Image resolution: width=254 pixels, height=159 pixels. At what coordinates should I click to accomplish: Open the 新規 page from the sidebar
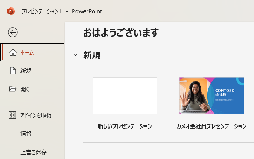33,71
